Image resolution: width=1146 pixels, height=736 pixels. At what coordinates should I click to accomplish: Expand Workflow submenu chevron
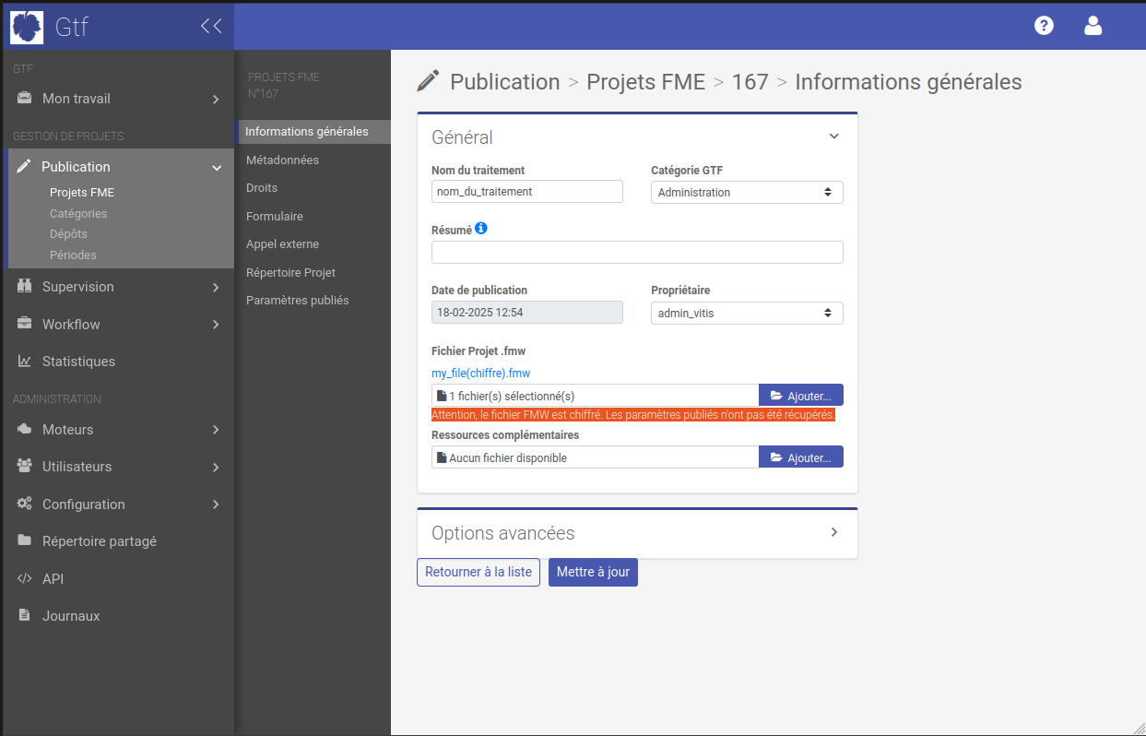[216, 325]
